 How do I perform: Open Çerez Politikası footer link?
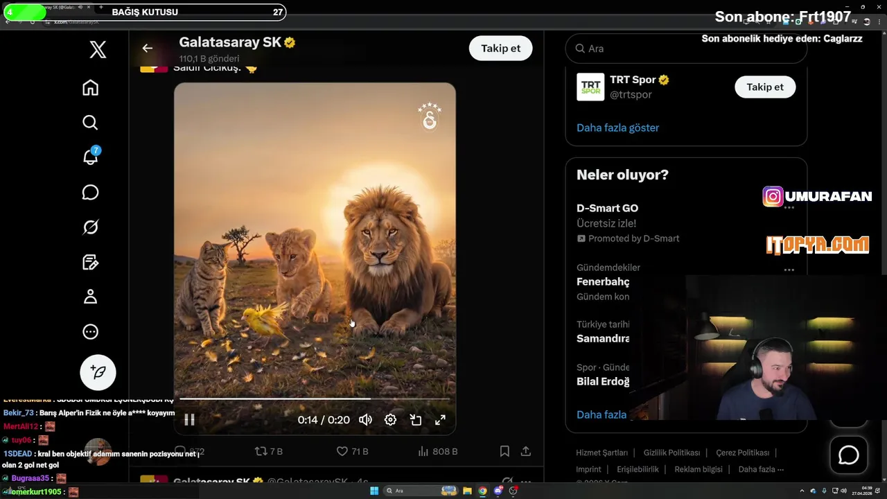742,453
